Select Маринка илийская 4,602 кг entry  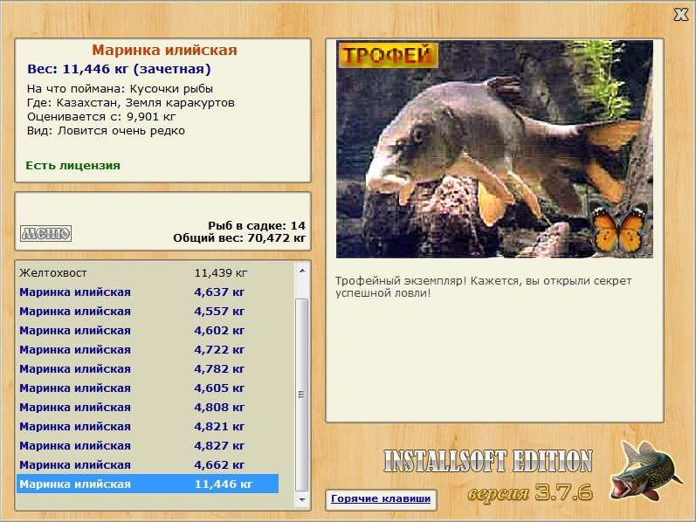(148, 331)
